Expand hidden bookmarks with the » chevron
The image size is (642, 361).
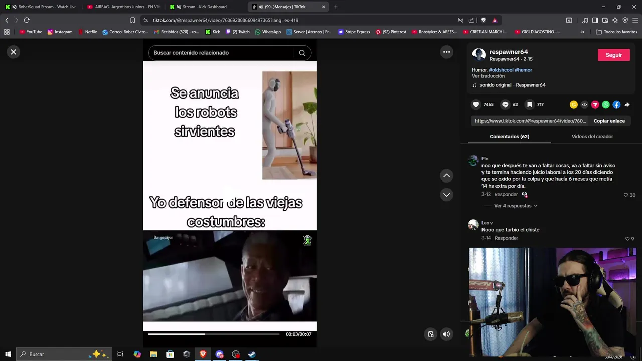click(582, 32)
